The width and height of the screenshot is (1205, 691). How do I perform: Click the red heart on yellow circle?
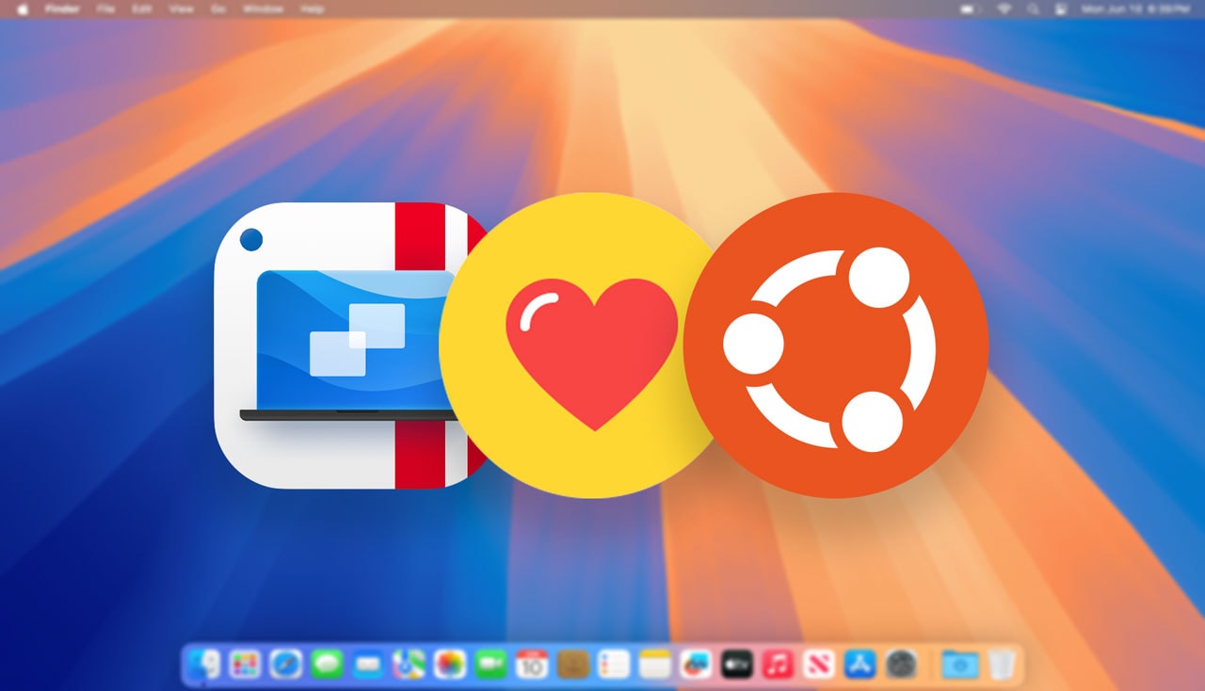tap(591, 354)
